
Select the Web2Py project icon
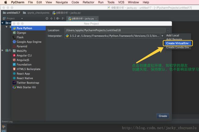click(14, 51)
